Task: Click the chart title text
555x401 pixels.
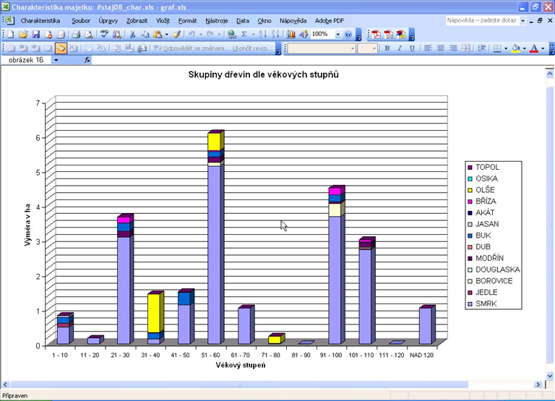Action: pos(263,74)
